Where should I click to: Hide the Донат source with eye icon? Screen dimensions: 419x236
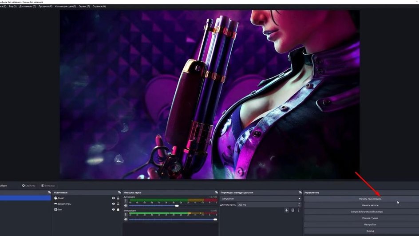113,198
